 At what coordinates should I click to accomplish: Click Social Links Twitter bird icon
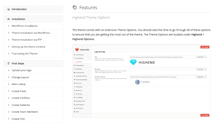[x=74, y=83]
